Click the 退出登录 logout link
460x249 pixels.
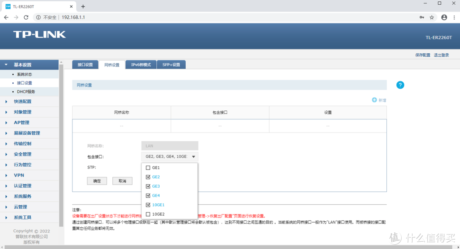(441, 55)
